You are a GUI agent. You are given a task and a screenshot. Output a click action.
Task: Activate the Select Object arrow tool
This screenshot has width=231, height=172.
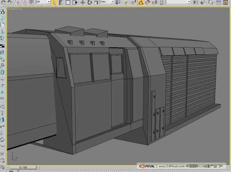click(54, 2)
